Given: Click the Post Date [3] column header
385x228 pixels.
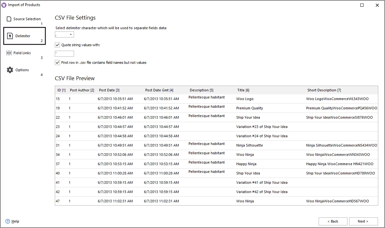Looking at the screenshot, I should coord(109,90).
